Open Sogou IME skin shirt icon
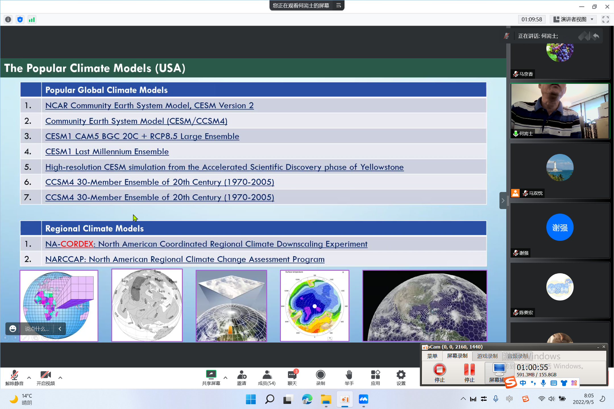Screen dimensions: 614x409 [x=564, y=383]
